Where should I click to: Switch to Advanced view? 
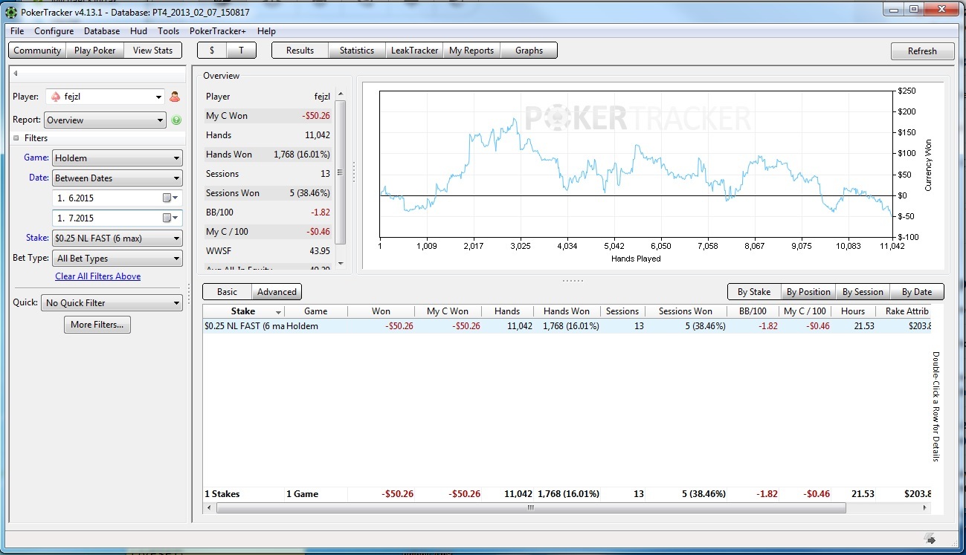pyautogui.click(x=277, y=292)
